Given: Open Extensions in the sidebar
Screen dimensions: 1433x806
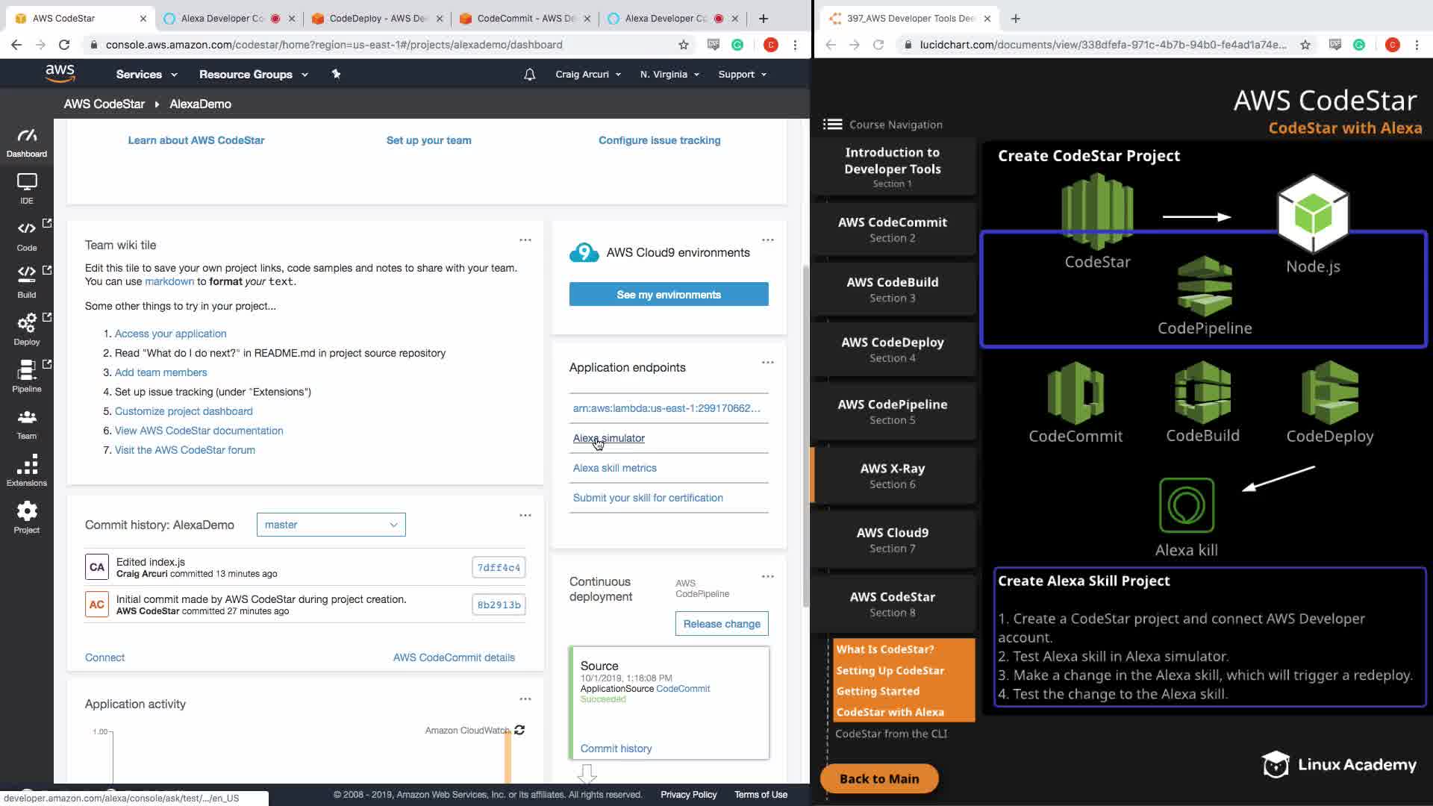Looking at the screenshot, I should [x=27, y=470].
